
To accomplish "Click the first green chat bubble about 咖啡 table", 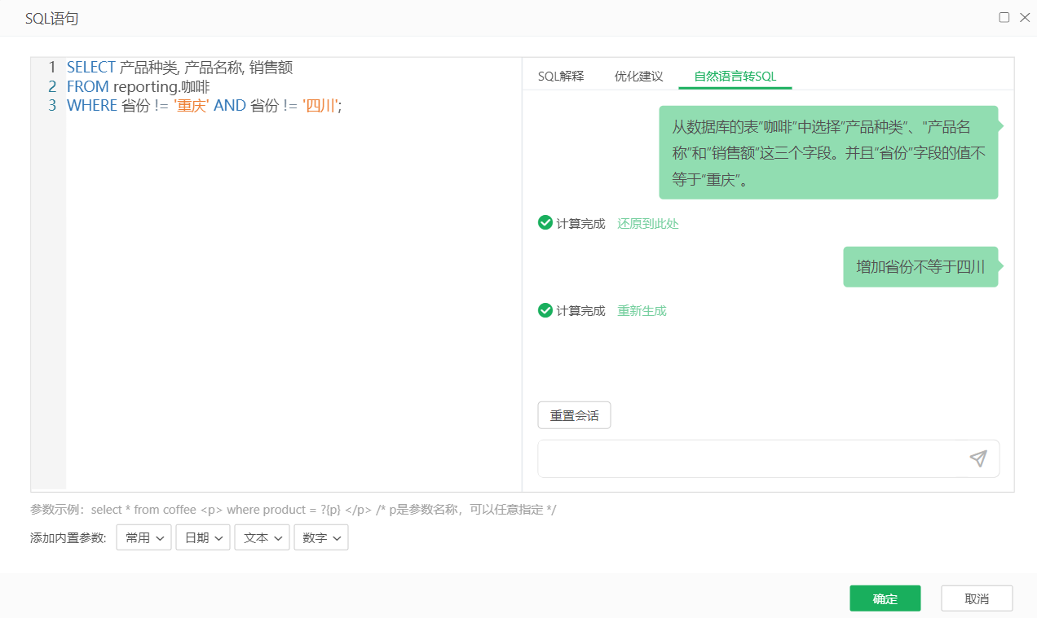I will (x=828, y=153).
